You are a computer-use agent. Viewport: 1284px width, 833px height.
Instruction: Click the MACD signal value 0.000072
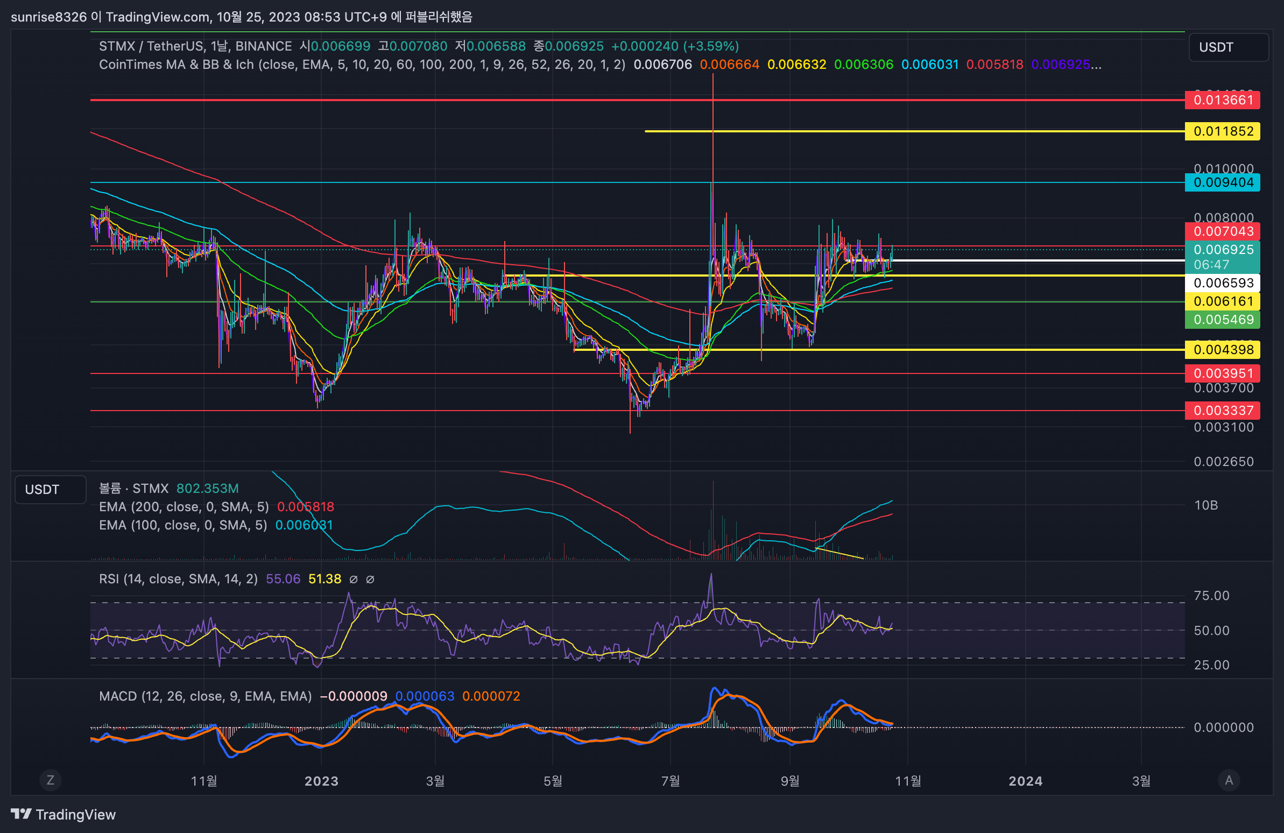(x=491, y=696)
